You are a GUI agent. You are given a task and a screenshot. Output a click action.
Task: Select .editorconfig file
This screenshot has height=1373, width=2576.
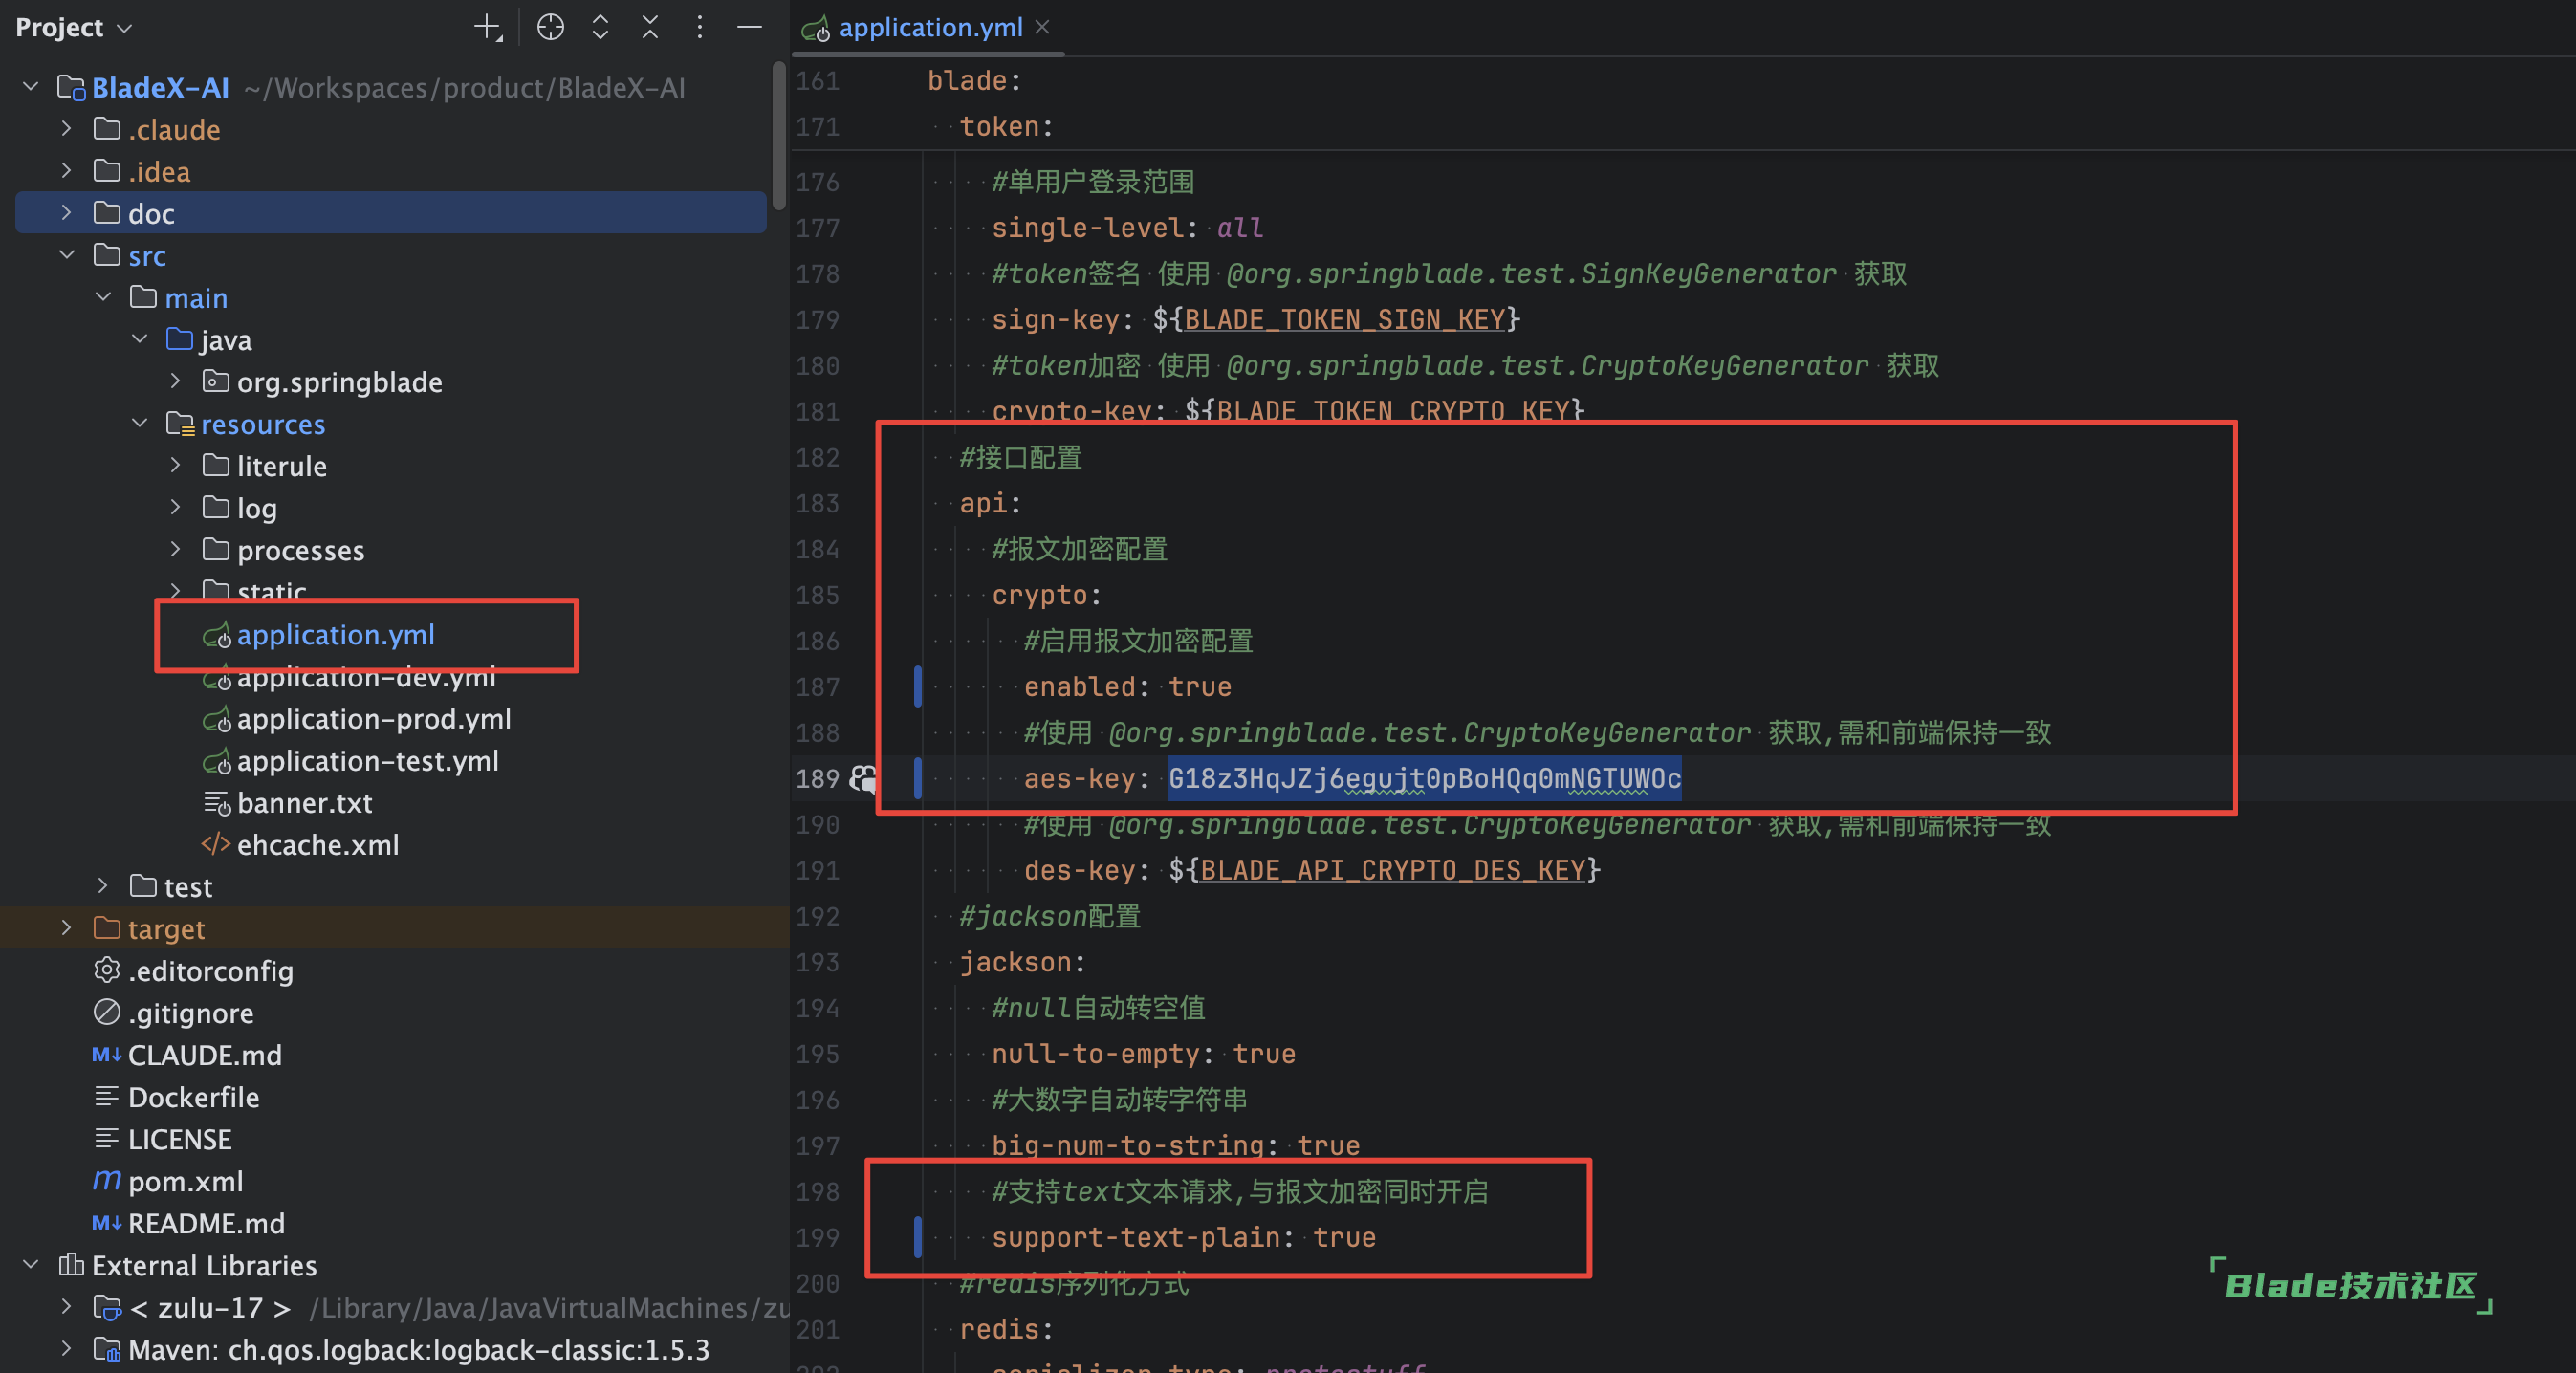[x=210, y=970]
